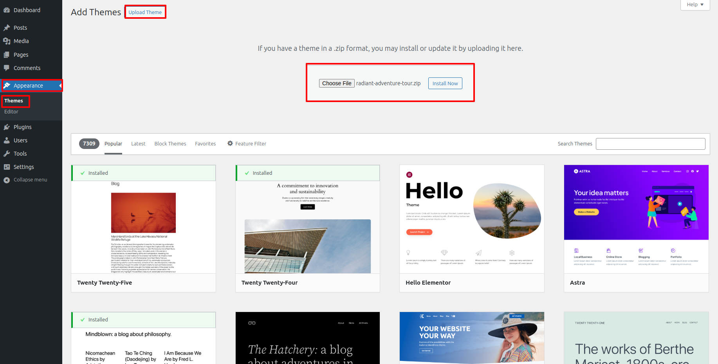Switch to the Block Themes tab
This screenshot has width=718, height=364.
coord(170,144)
